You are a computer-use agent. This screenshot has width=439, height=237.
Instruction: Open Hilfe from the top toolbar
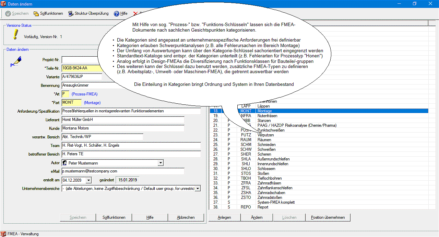pos(120,14)
